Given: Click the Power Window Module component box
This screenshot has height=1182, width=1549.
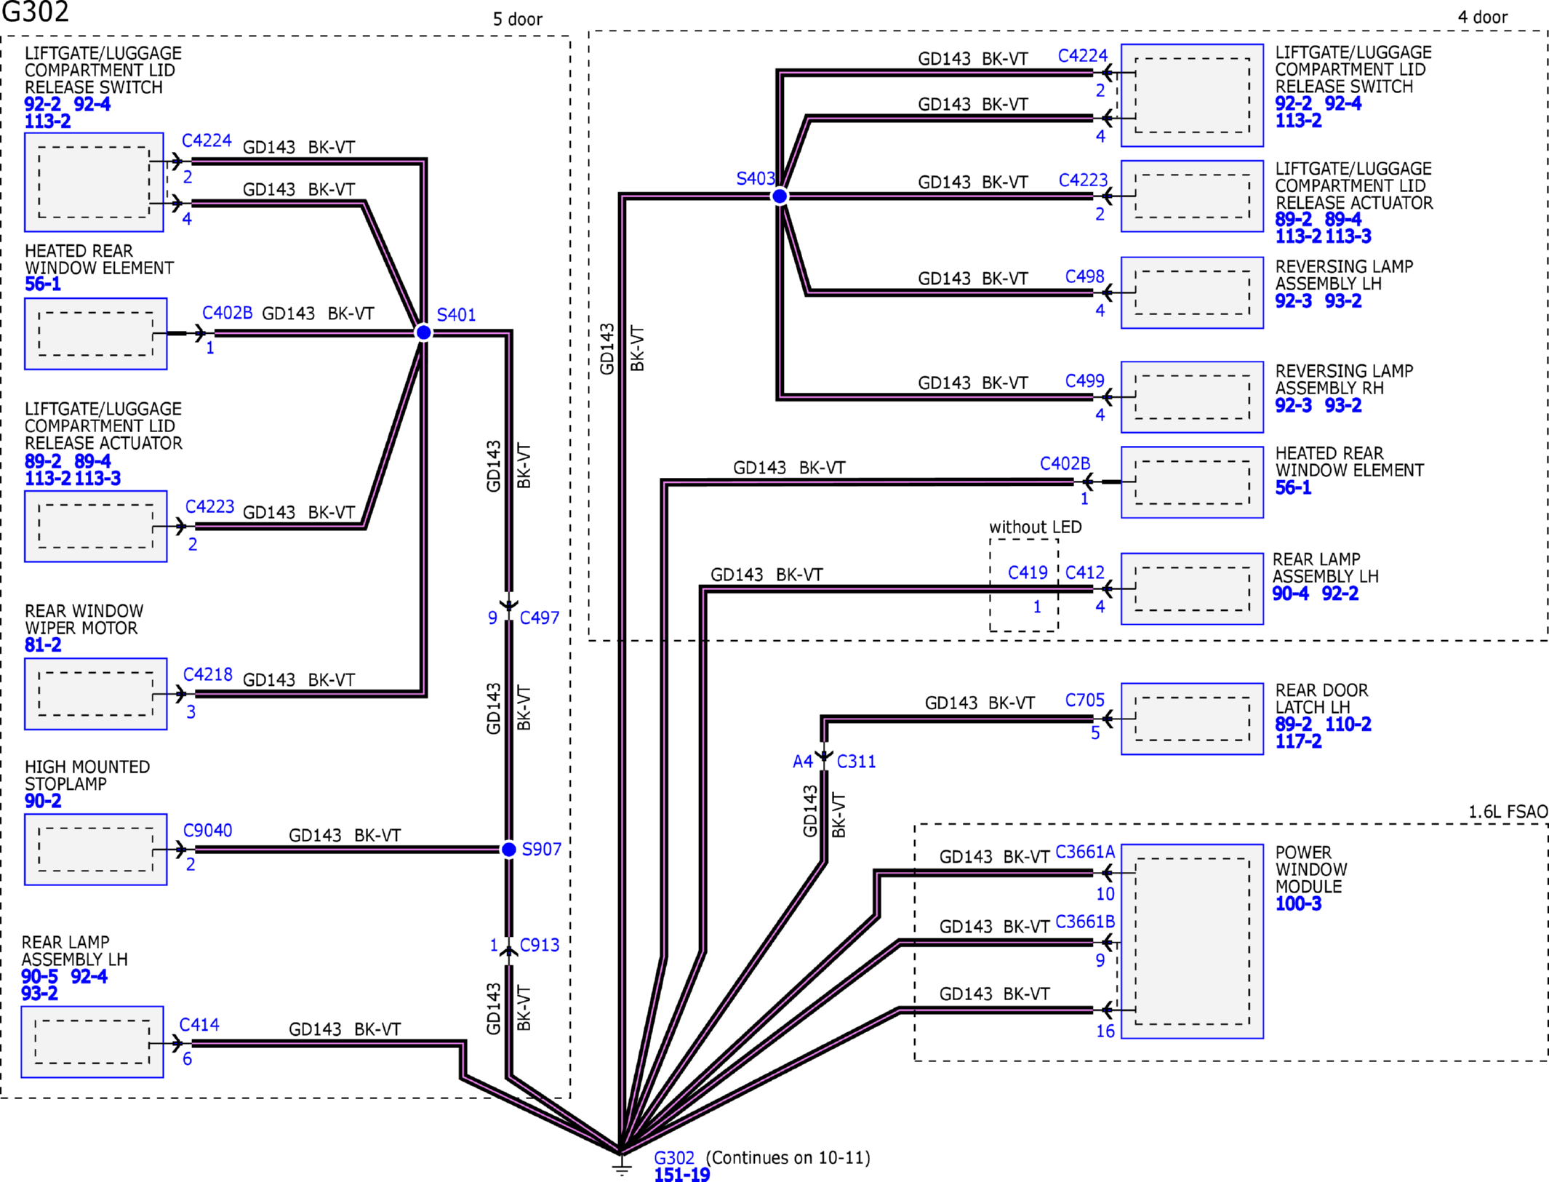Looking at the screenshot, I should [x=1191, y=941].
